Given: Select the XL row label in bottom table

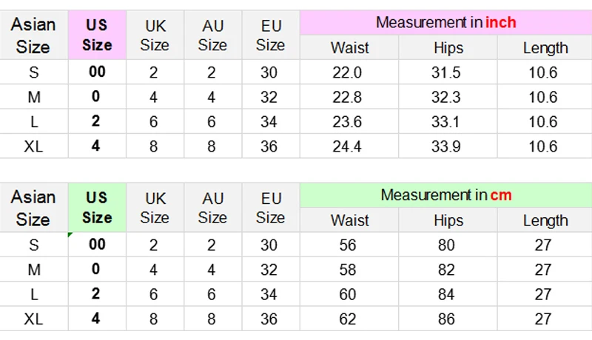Looking at the screenshot, I should pyautogui.click(x=33, y=319).
